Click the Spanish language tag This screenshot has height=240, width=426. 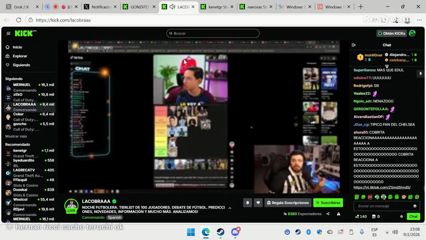114,217
